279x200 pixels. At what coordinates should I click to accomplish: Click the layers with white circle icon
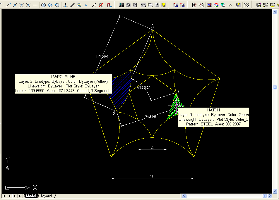(272, 5)
